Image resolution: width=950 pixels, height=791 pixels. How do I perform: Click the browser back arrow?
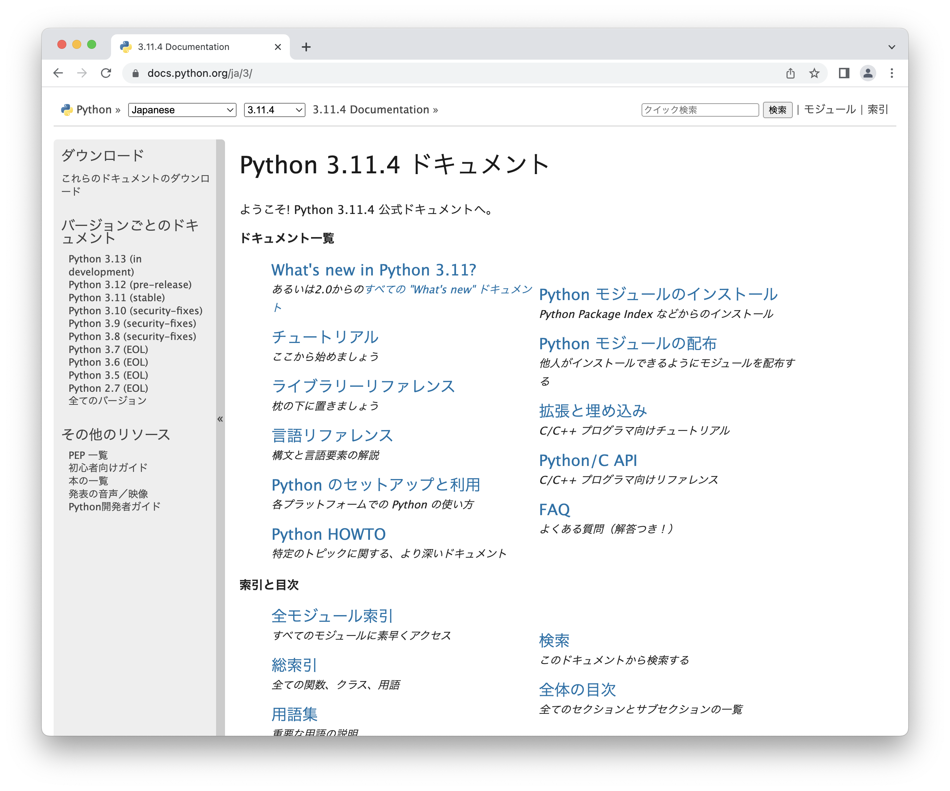tap(58, 73)
